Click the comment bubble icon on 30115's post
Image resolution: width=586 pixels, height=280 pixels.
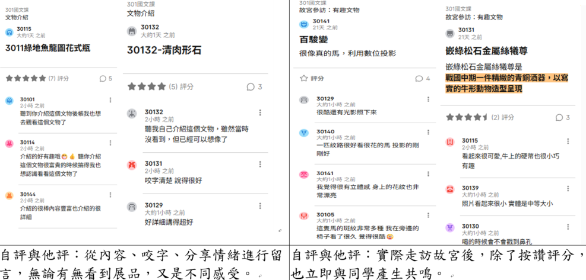pyautogui.click(x=102, y=78)
